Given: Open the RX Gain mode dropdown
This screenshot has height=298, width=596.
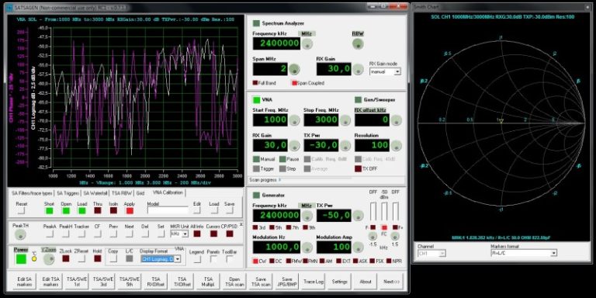Looking at the screenshot, I should click(385, 71).
